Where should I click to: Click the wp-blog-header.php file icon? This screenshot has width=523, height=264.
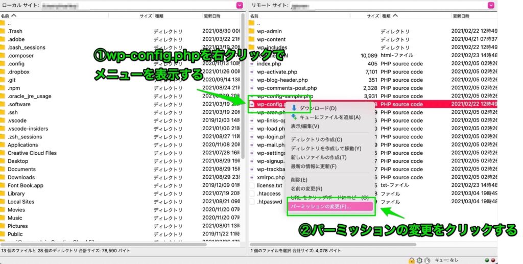coord(252,80)
